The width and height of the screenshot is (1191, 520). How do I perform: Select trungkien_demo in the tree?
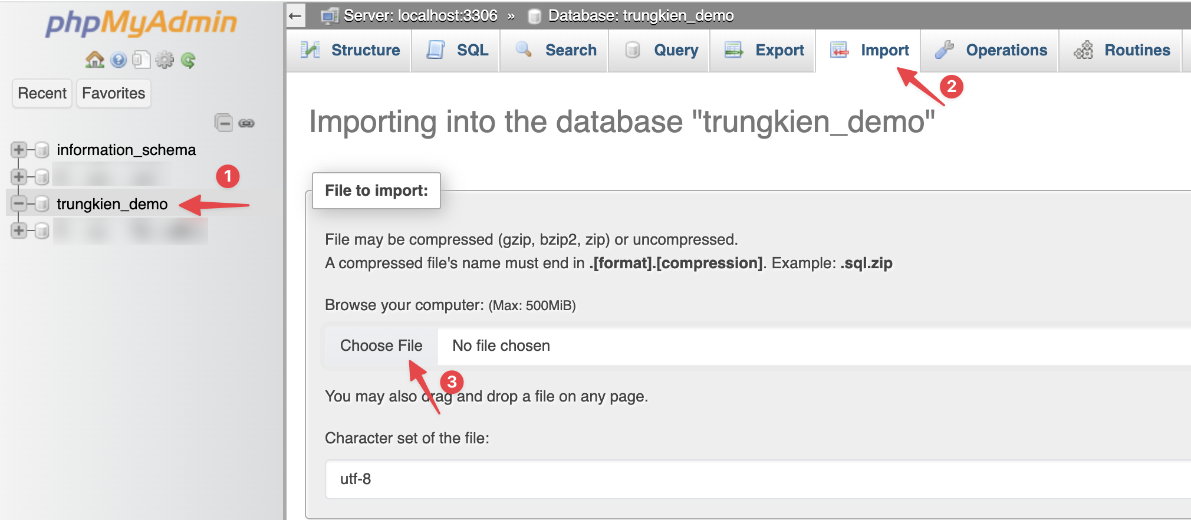[112, 204]
